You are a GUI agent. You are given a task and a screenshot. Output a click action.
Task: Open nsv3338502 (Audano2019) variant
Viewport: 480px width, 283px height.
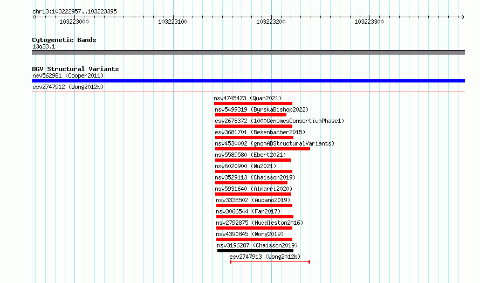pos(253,200)
